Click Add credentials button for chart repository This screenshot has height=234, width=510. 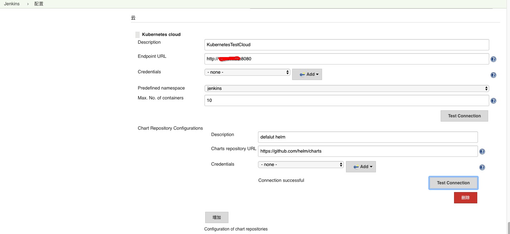coord(361,167)
